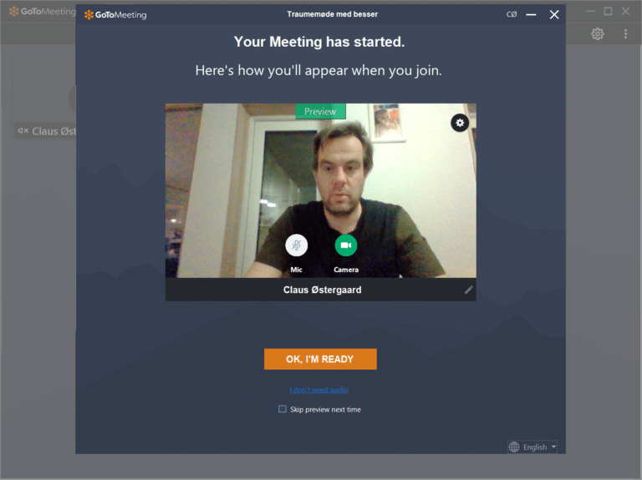Click the green Preview label
This screenshot has height=480, width=642.
coord(320,111)
